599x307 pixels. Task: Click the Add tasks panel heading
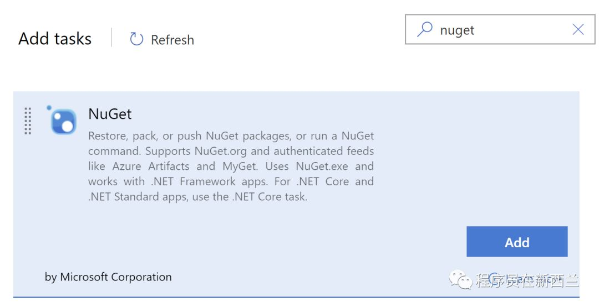pos(55,39)
